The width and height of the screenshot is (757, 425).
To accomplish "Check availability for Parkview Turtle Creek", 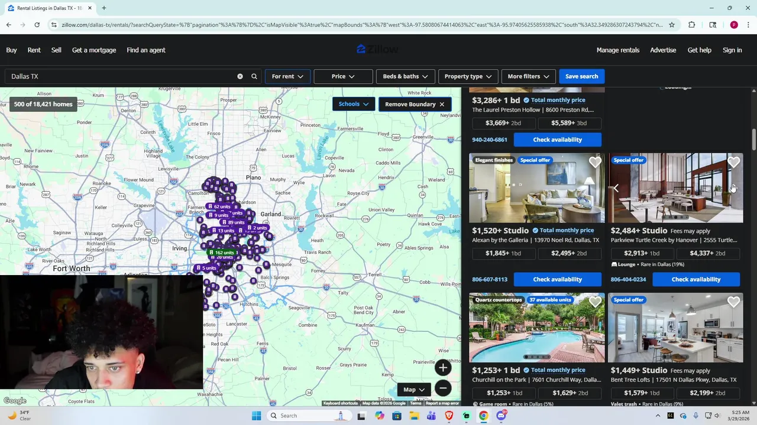I will (x=696, y=279).
